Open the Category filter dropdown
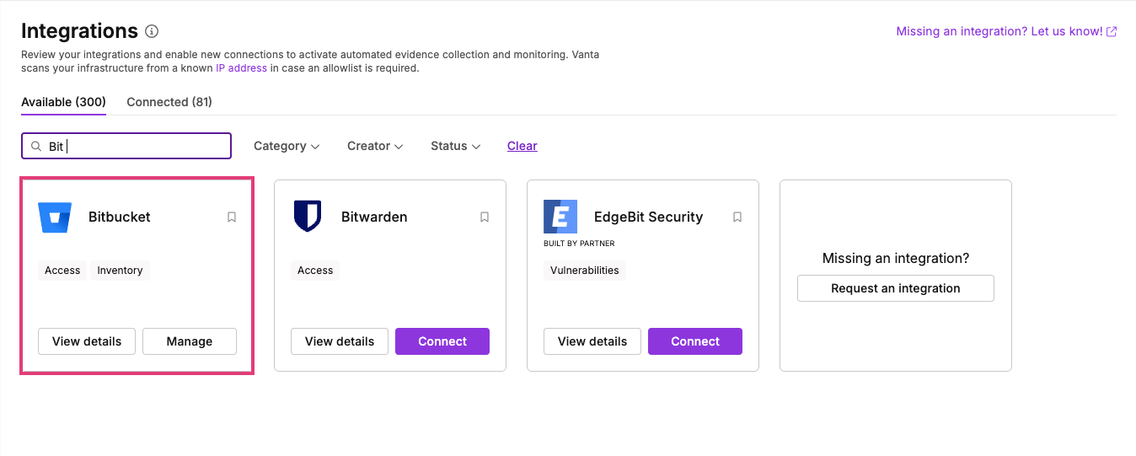The width and height of the screenshot is (1136, 456). click(x=287, y=146)
